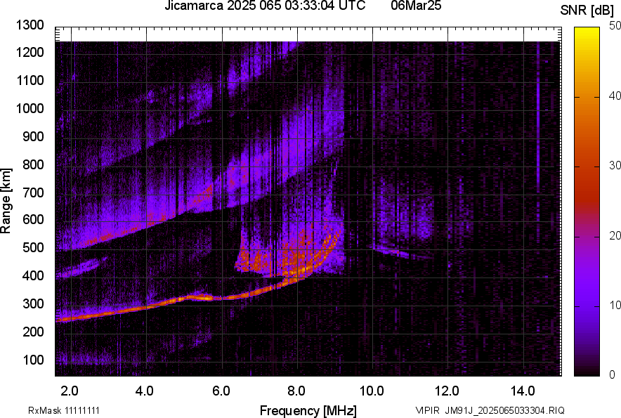Click the 1300 range tick label

pyautogui.click(x=30, y=25)
